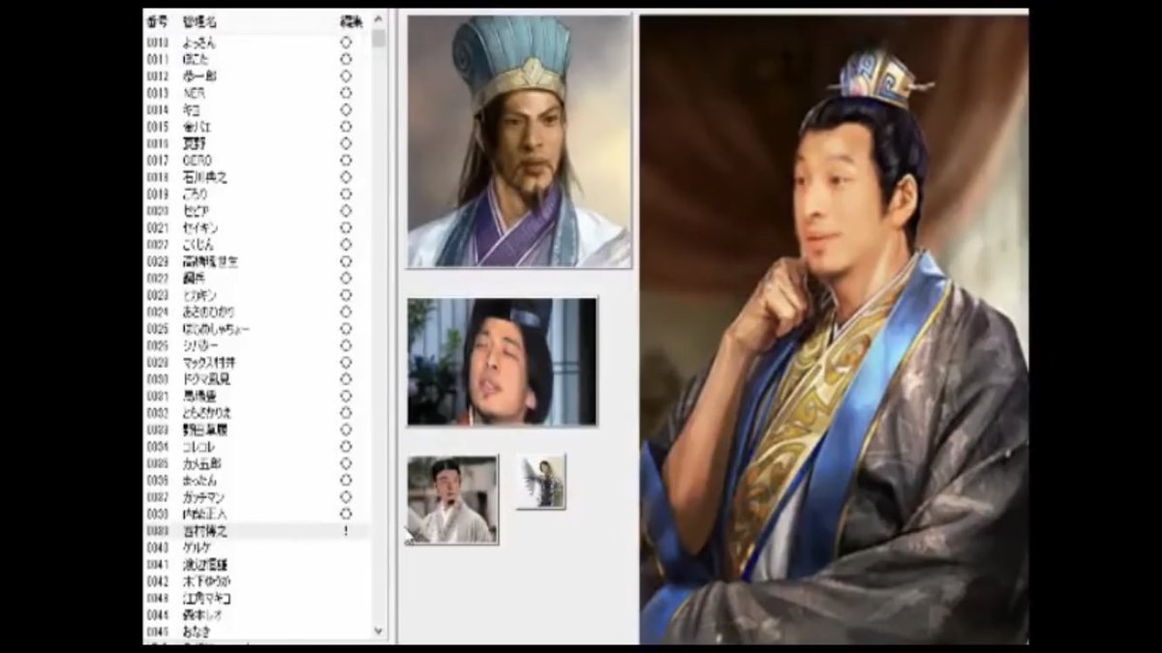Click the edit circle in the GERO row
This screenshot has height=653, width=1162.
coord(346,160)
